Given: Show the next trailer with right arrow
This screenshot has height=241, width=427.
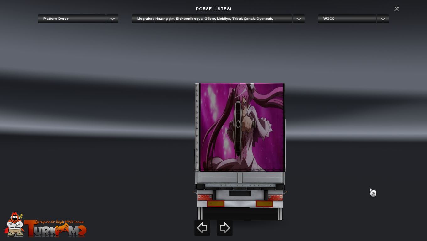Looking at the screenshot, I should point(225,228).
